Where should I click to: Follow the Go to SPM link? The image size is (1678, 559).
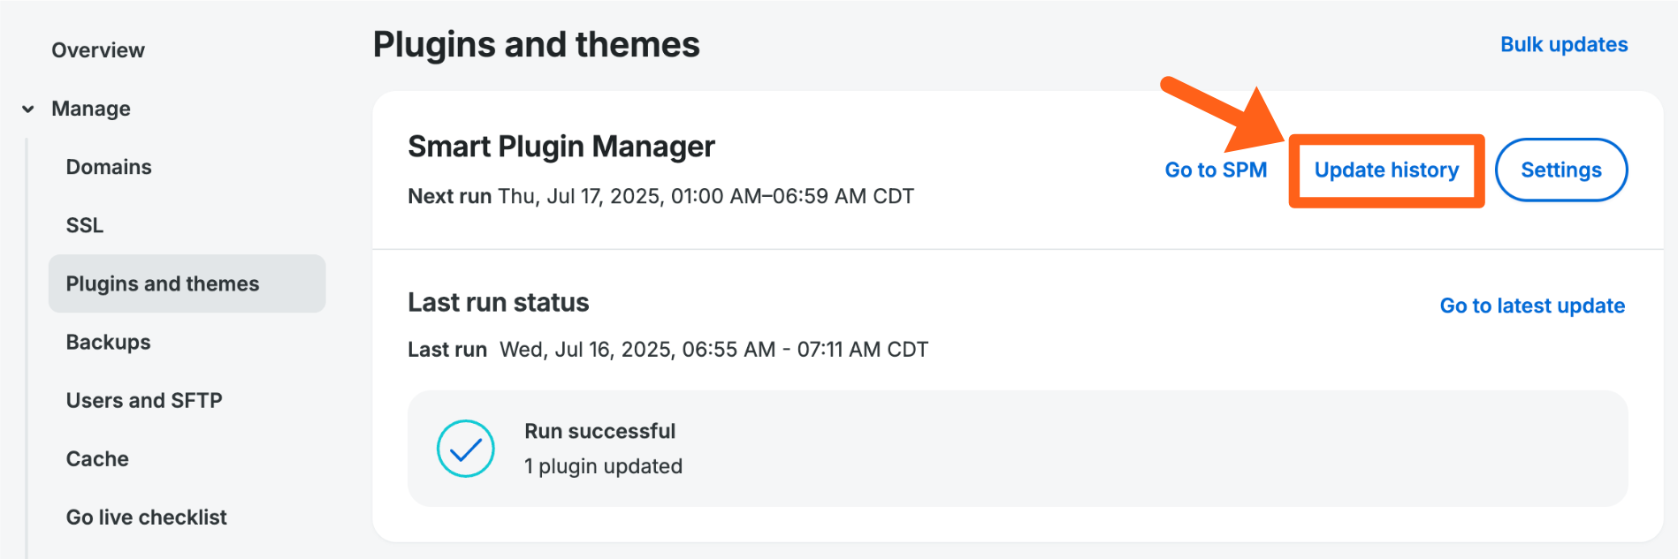1216,170
